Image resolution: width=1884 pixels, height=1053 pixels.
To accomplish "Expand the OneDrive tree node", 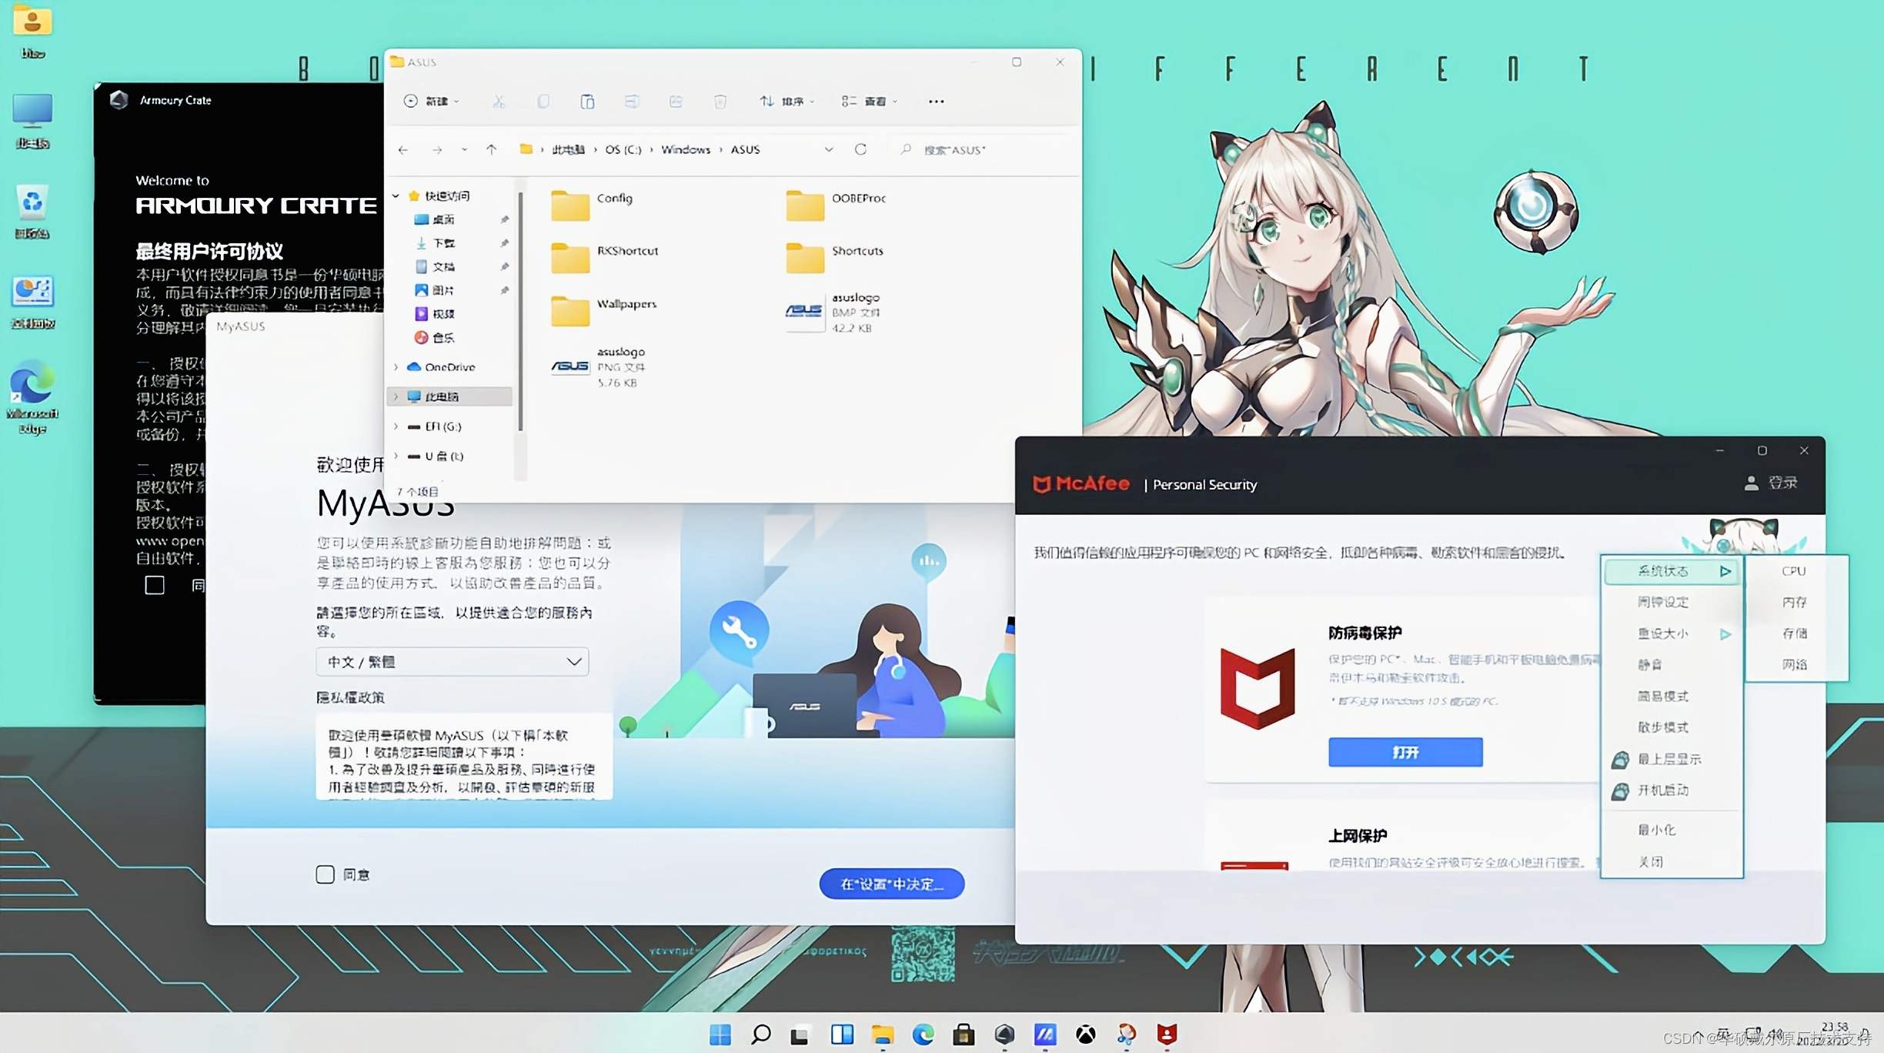I will point(396,367).
